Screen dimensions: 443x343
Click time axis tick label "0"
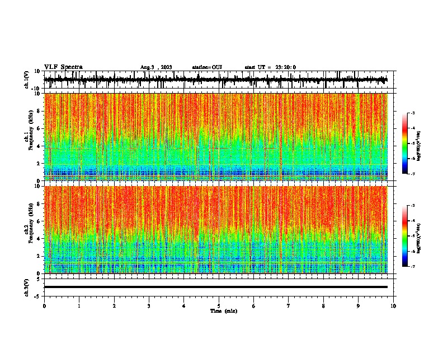(44, 306)
